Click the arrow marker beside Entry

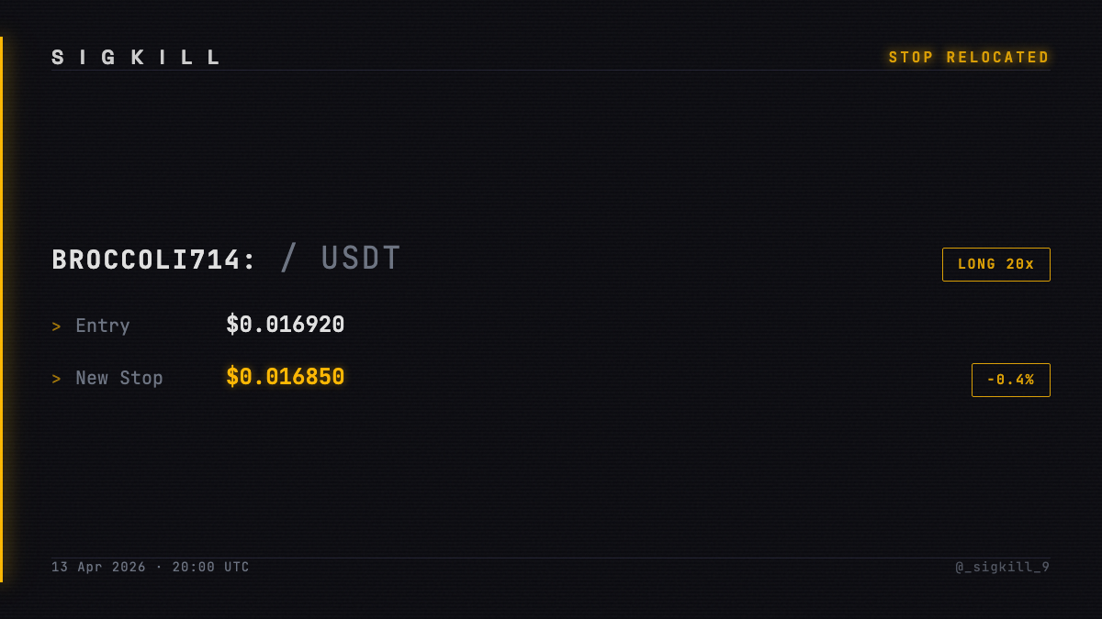pyautogui.click(x=56, y=326)
